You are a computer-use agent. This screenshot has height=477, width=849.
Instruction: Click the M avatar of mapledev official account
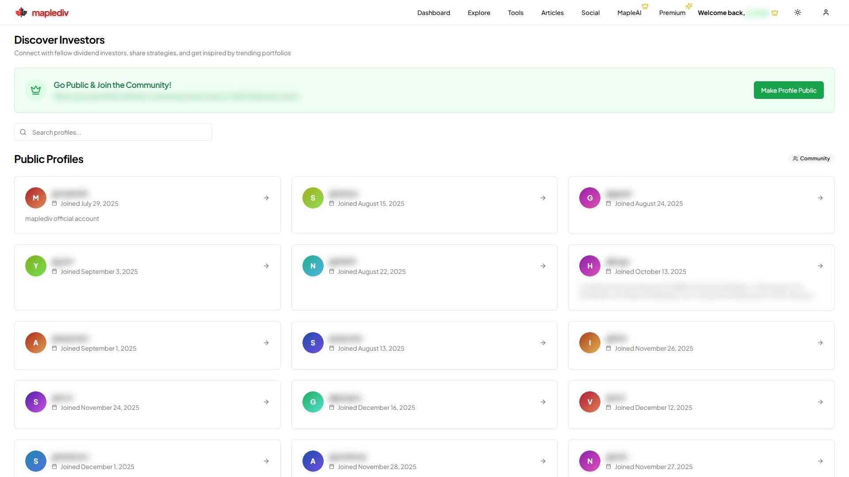tap(36, 198)
